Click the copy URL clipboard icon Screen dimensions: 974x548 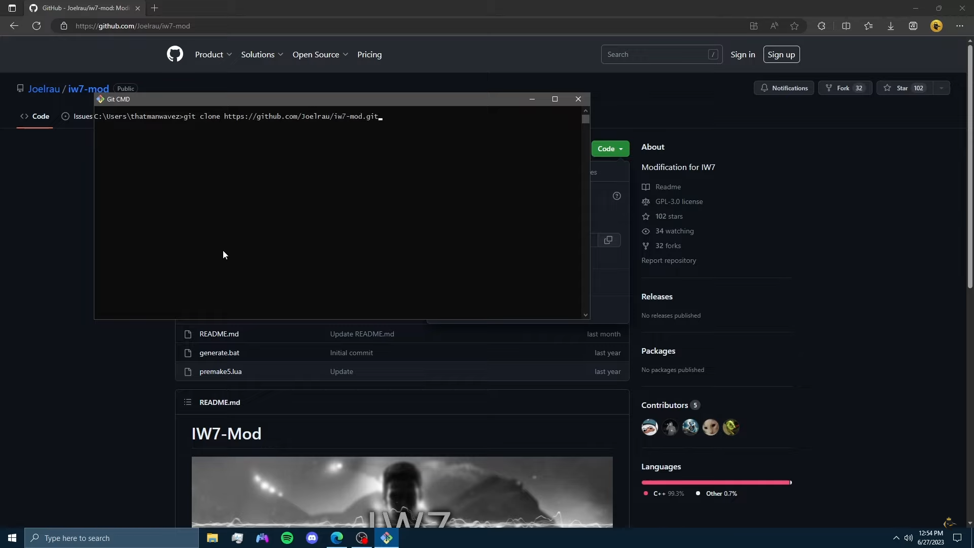click(608, 240)
